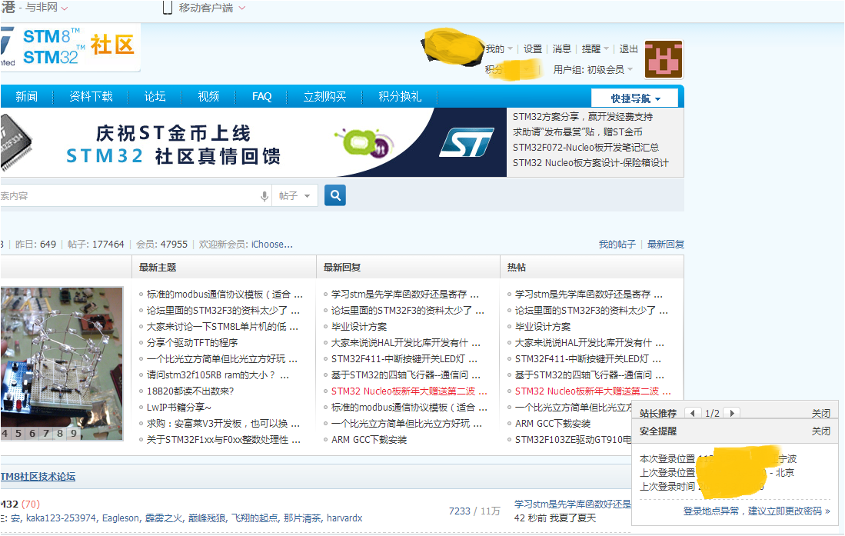845x536 pixels.
Task: Open the 移动客户端 dropdown
Action: point(211,8)
